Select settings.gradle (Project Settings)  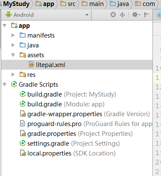70,144
